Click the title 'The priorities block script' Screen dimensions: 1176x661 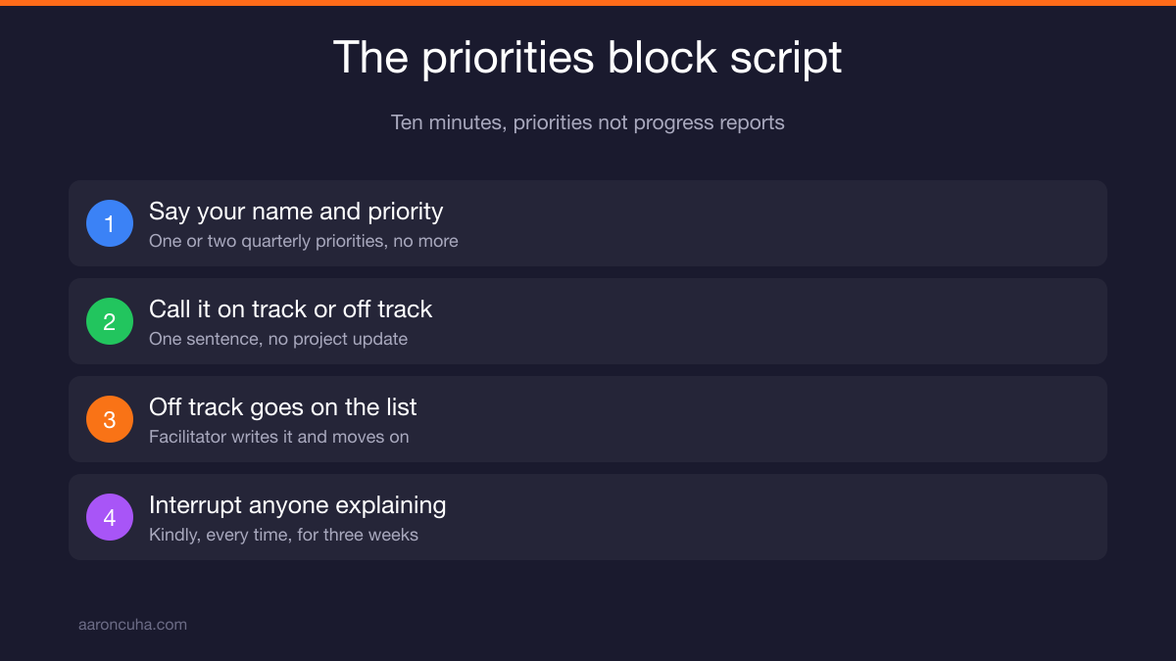coord(588,58)
